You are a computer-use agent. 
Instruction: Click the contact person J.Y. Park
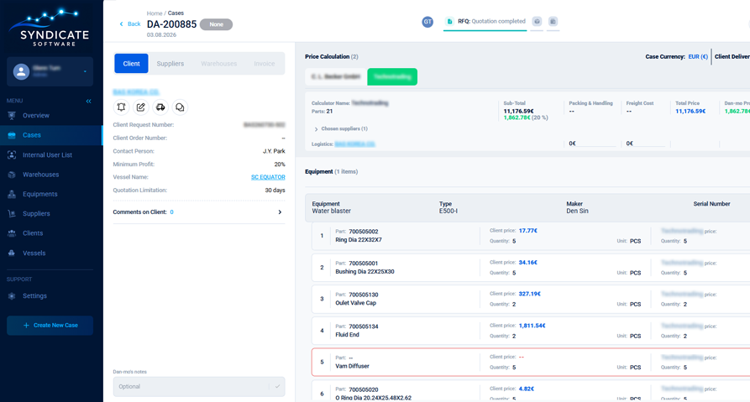(x=274, y=152)
